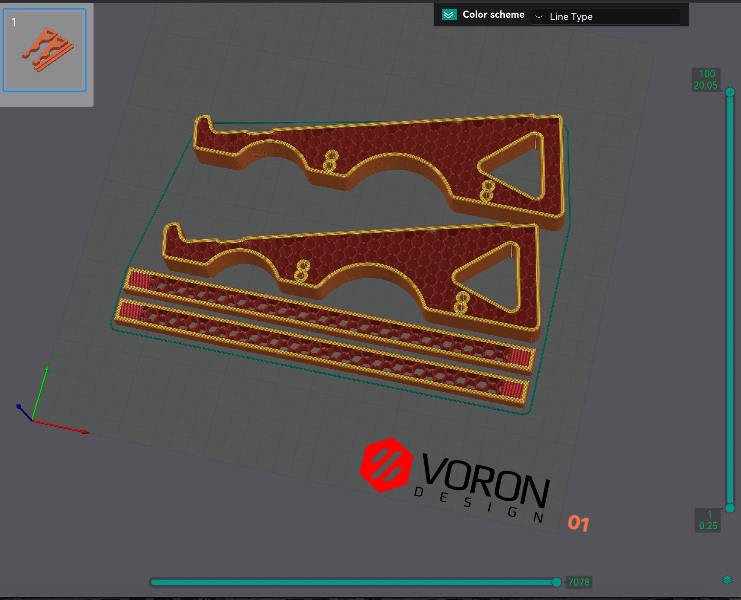
Task: Click the XYZ axis origin gizmo
Action: pos(32,420)
